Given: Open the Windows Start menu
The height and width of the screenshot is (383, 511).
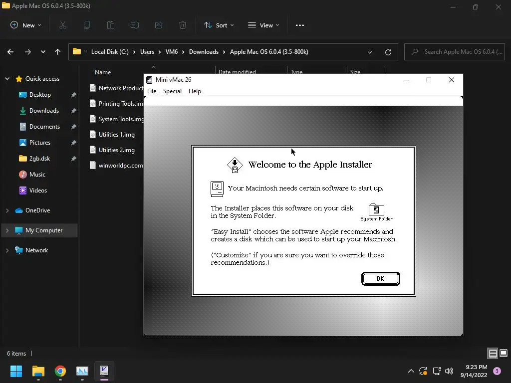Looking at the screenshot, I should (16, 371).
